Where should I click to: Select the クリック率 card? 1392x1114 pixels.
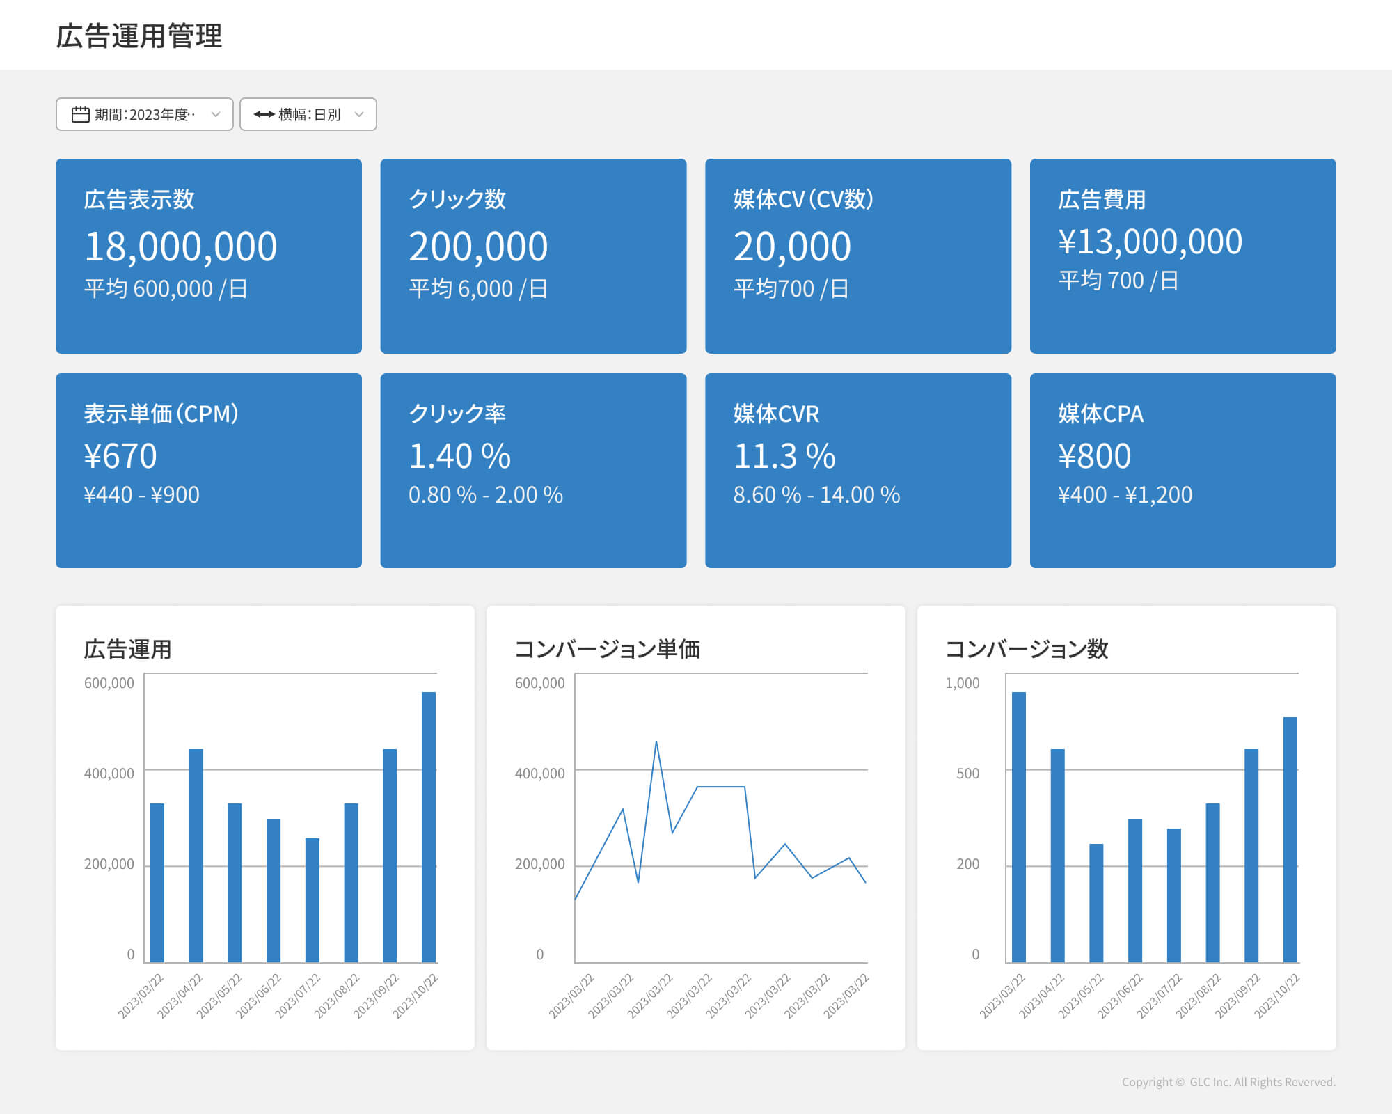[533, 471]
